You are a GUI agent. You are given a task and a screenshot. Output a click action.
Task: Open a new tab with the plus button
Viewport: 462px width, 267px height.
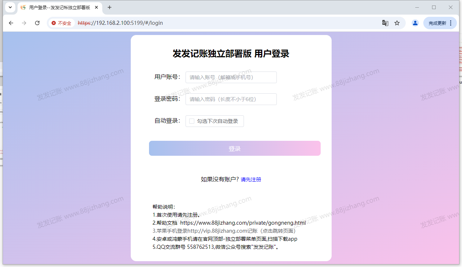pos(110,7)
